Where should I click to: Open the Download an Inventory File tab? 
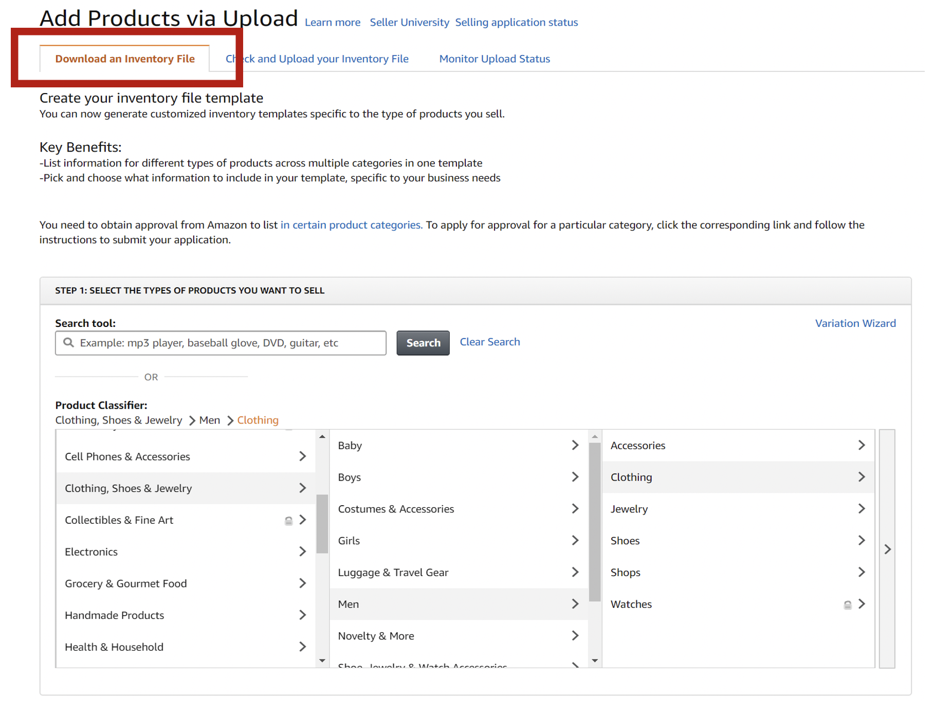125,59
